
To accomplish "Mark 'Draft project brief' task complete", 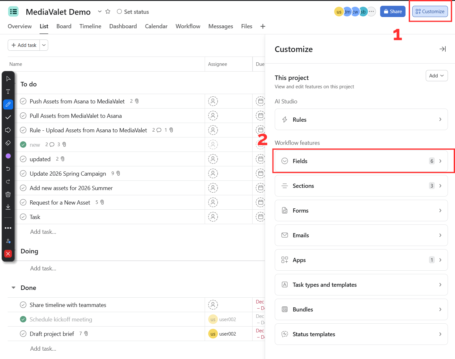I will [23, 334].
